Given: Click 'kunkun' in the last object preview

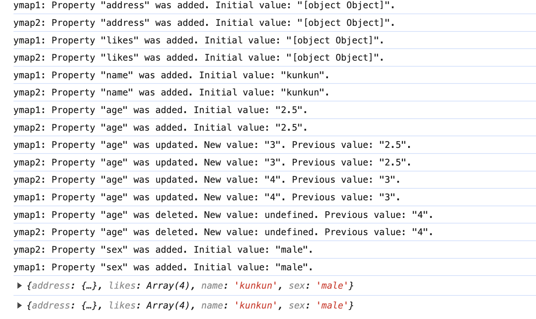Looking at the screenshot, I should pyautogui.click(x=256, y=306).
